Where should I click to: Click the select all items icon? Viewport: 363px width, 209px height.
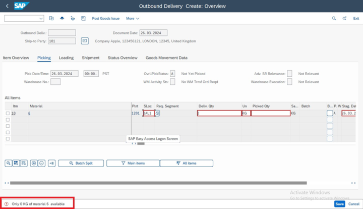[16, 163]
